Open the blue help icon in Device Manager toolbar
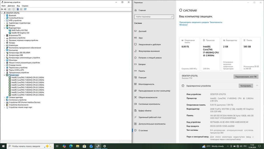264x149 pixels. (18, 9)
